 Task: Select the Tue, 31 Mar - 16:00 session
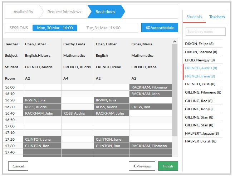pyautogui.click(x=103, y=28)
